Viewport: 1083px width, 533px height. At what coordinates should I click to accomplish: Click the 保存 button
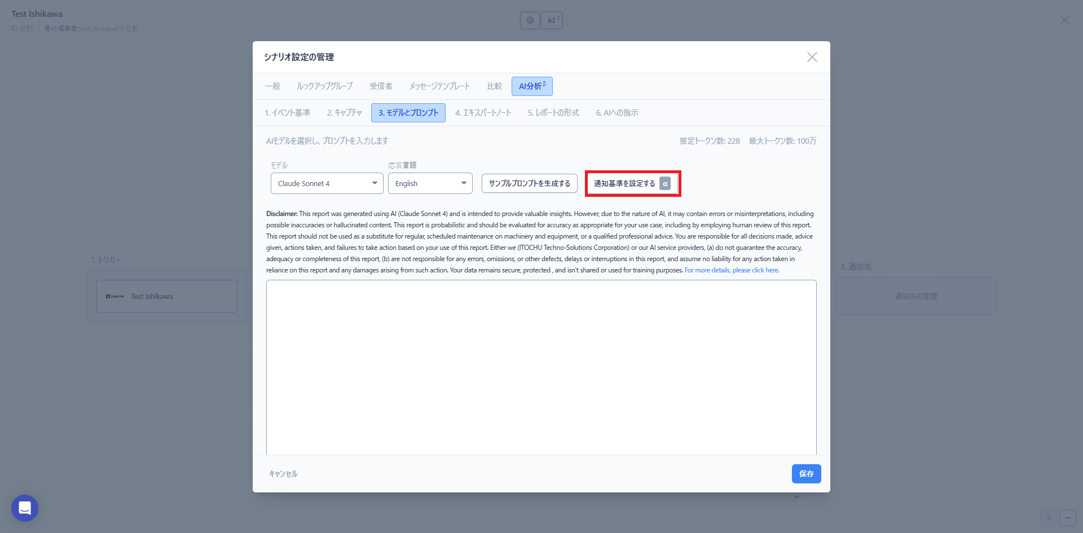pyautogui.click(x=806, y=474)
